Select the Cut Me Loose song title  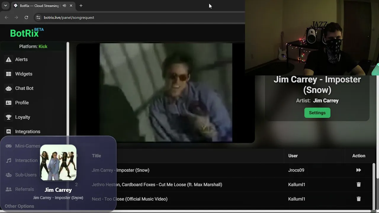(x=157, y=185)
